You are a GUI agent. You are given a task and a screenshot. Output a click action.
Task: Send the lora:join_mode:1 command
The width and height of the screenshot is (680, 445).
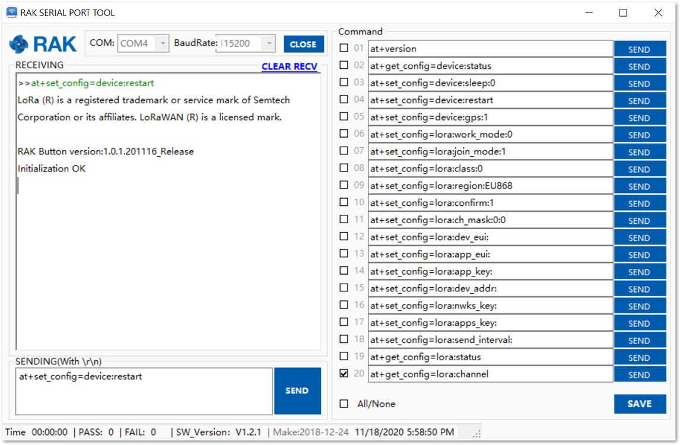tap(640, 152)
